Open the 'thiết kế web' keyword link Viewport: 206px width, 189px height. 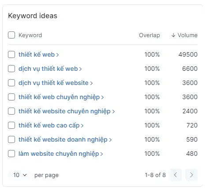coord(38,54)
